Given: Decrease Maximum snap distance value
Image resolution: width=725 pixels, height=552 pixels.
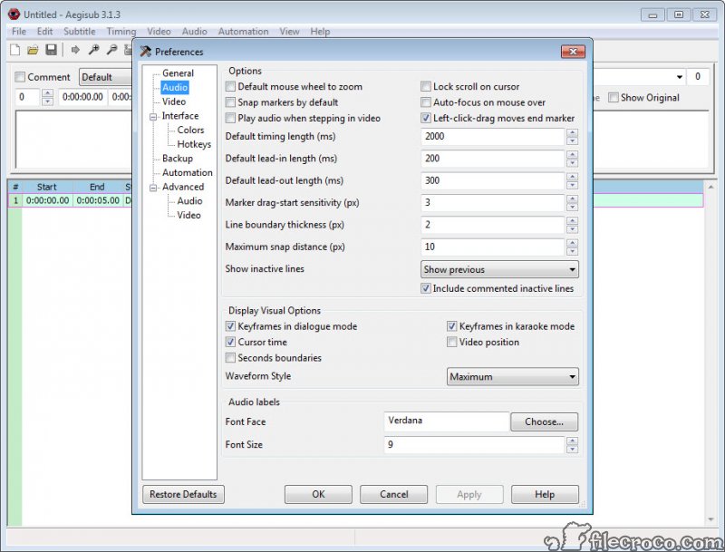Looking at the screenshot, I should click(572, 251).
